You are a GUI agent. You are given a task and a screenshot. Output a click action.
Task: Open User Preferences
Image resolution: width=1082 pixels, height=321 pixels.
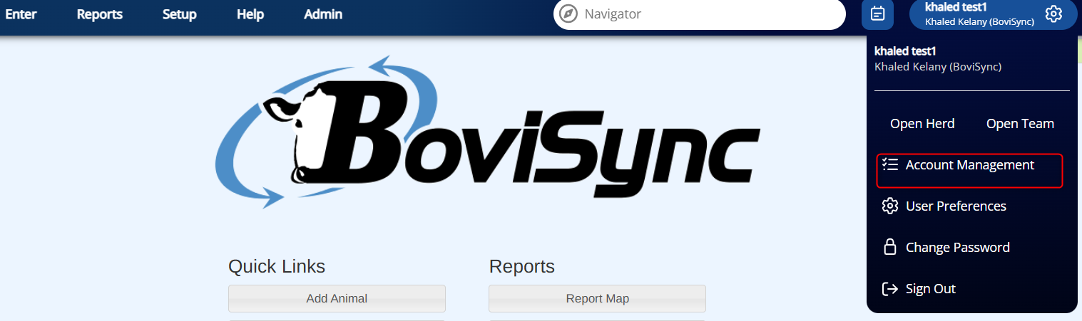point(956,206)
